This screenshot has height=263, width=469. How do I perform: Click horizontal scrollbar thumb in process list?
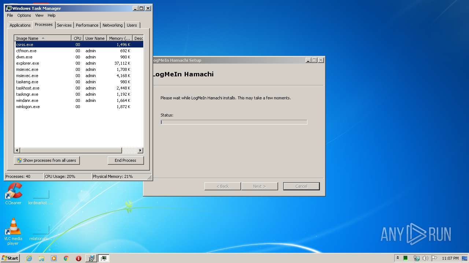(x=71, y=150)
